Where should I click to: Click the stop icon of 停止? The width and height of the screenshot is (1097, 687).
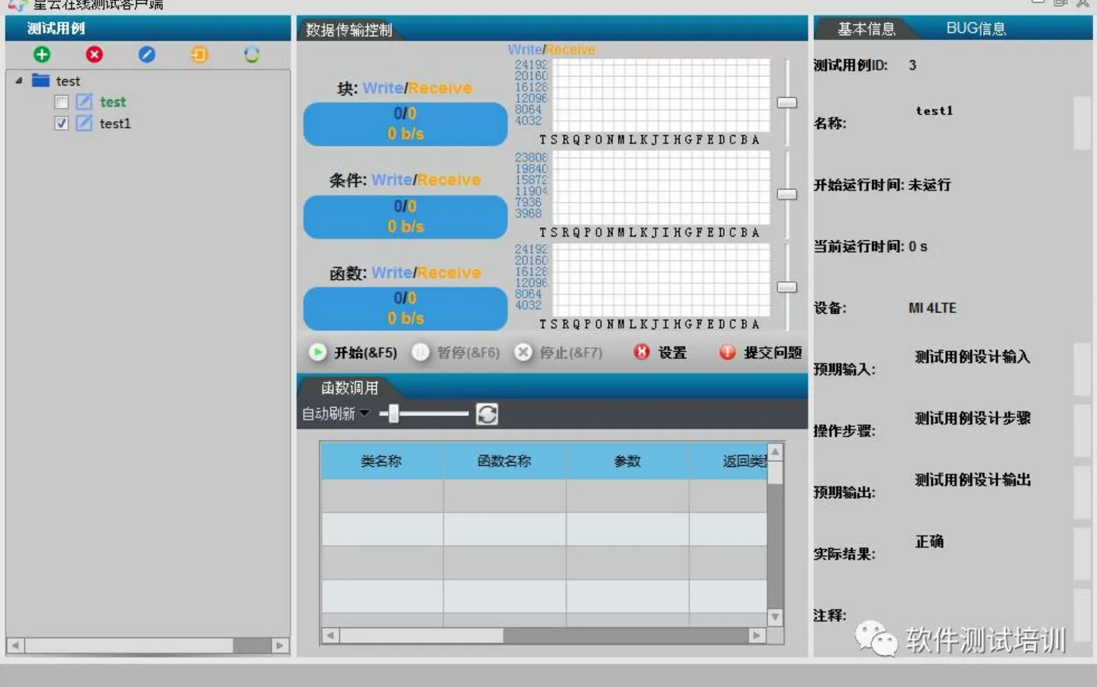pos(523,352)
